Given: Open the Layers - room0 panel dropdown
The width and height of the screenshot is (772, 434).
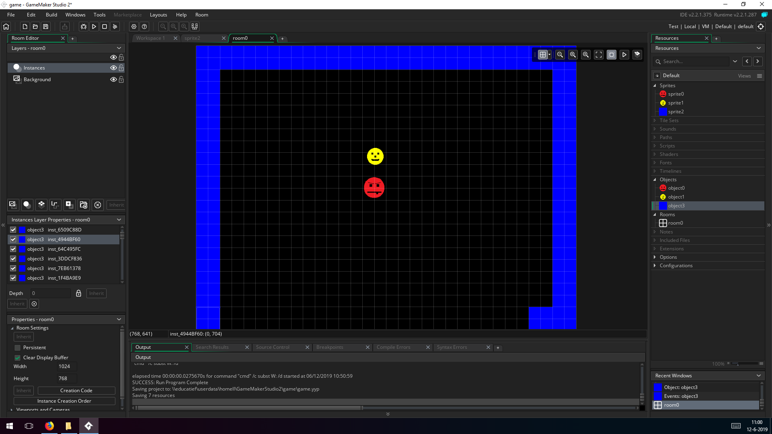Looking at the screenshot, I should (119, 48).
